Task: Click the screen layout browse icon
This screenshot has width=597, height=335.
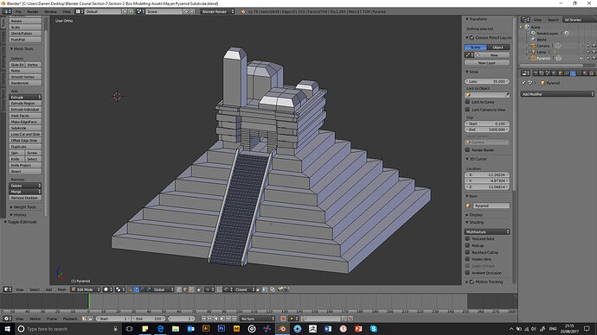Action: point(80,12)
